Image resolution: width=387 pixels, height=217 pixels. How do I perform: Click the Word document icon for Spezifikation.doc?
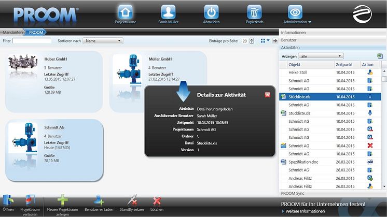[x=283, y=162]
